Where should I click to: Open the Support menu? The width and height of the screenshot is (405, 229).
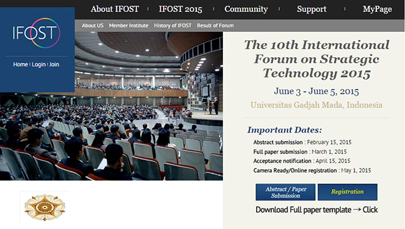point(312,9)
